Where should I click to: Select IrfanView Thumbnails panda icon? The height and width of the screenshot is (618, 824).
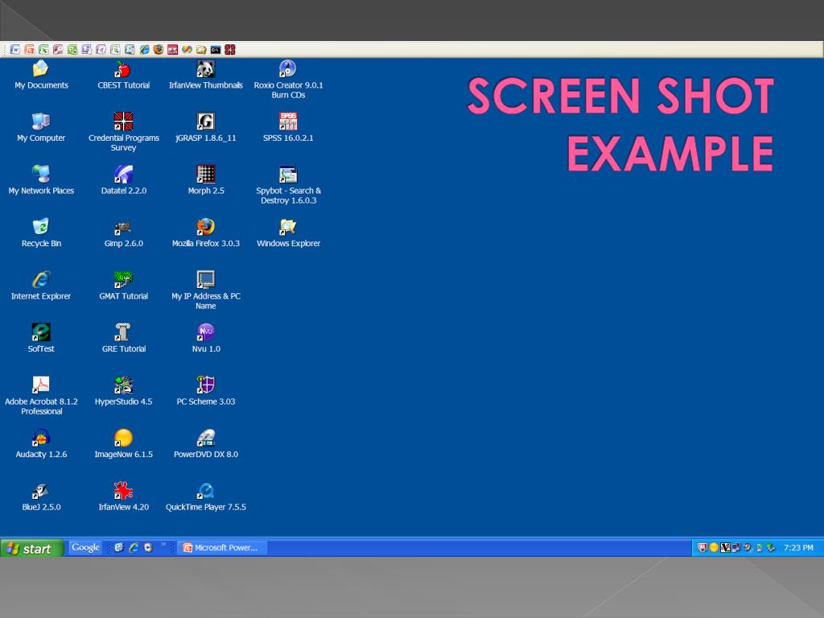coord(205,75)
